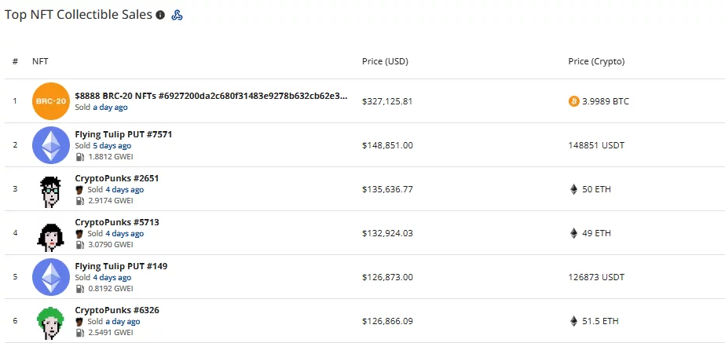Click the Bitcoin icon next to 3.9989 BTC

(574, 101)
